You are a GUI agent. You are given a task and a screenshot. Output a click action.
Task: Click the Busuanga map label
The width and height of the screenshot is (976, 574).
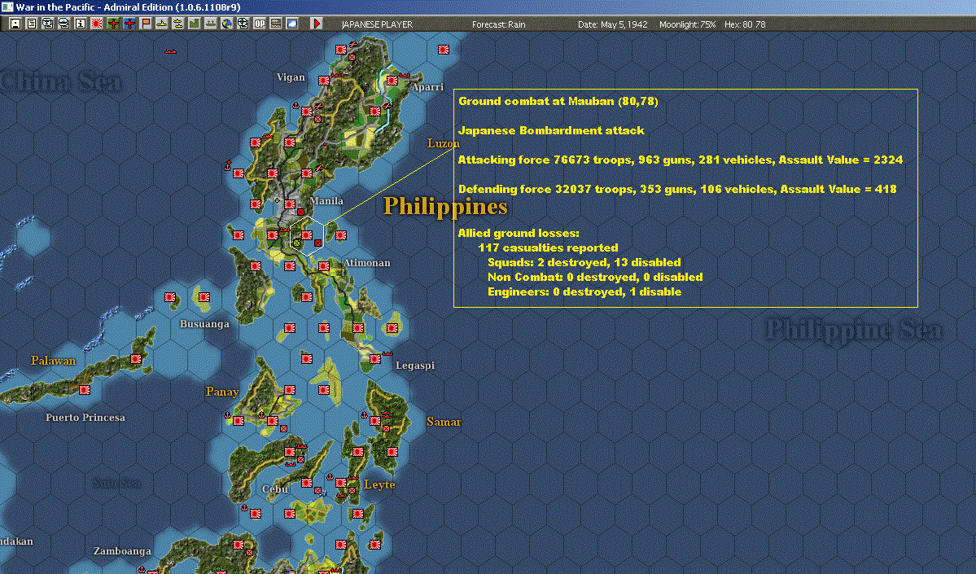(204, 324)
